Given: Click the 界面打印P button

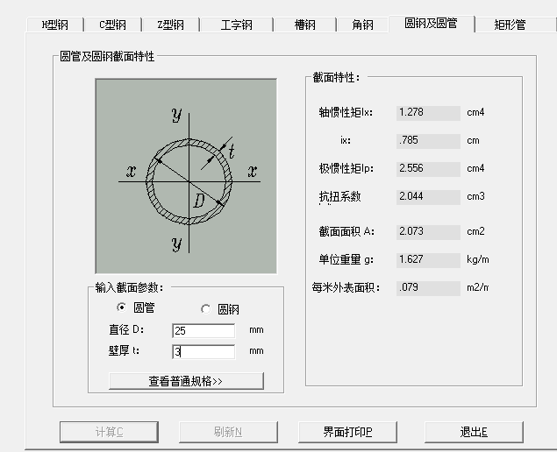Looking at the screenshot, I should click(347, 432).
